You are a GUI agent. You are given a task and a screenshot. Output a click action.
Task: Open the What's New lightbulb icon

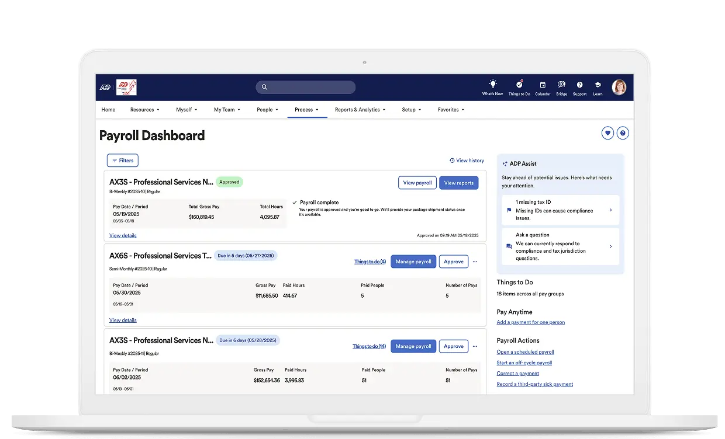[492, 84]
